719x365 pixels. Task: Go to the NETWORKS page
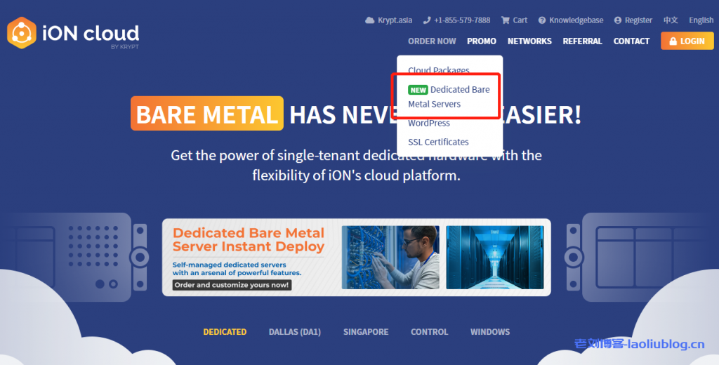529,41
